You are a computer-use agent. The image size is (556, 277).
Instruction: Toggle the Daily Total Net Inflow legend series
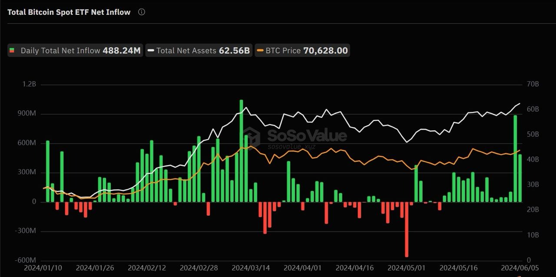(x=75, y=50)
